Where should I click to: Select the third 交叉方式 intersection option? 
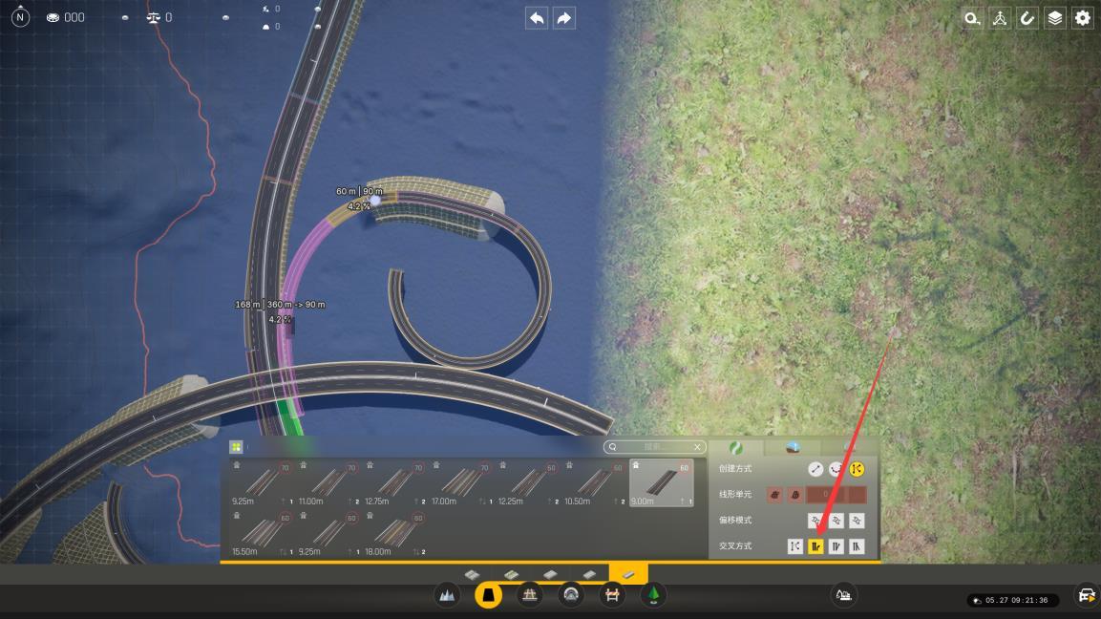coord(836,546)
